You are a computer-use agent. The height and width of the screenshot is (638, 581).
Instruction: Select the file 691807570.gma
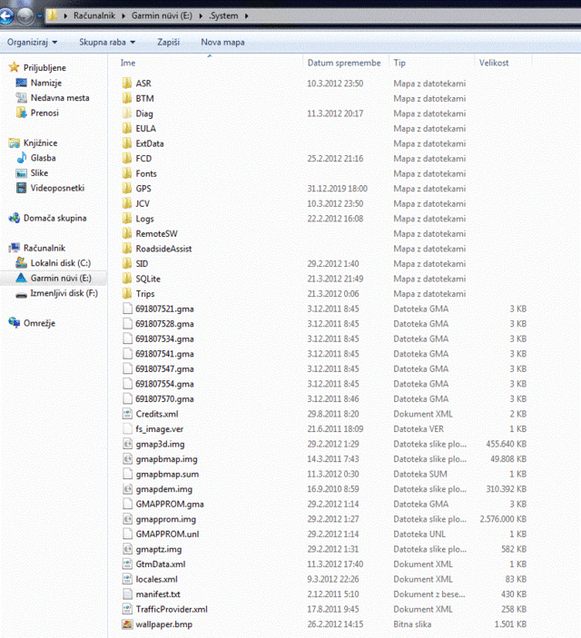(164, 399)
